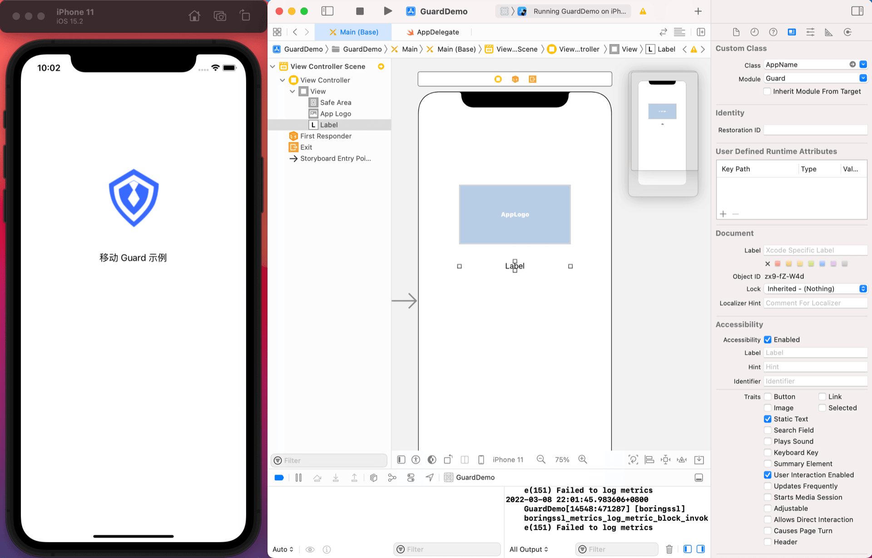Viewport: 872px width, 558px height.
Task: Open the Lock Inherited dropdown
Action: tap(815, 289)
